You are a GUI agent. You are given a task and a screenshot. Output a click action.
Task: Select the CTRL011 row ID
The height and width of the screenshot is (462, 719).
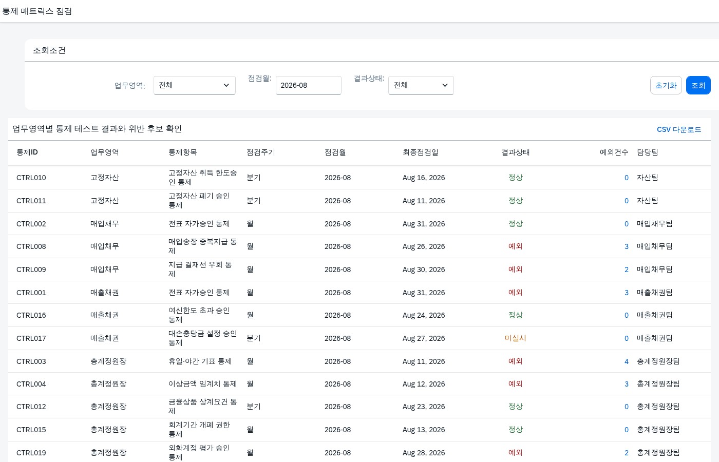pos(31,201)
